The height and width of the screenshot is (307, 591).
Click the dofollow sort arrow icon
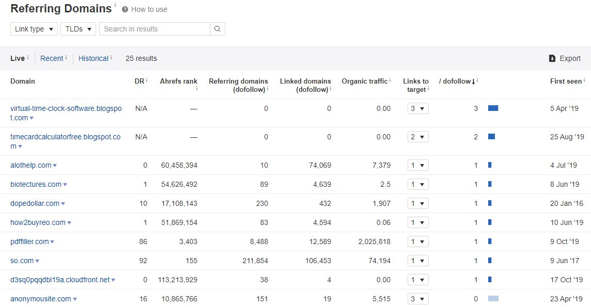(474, 82)
